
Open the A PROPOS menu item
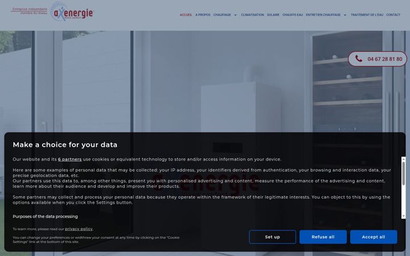click(203, 15)
